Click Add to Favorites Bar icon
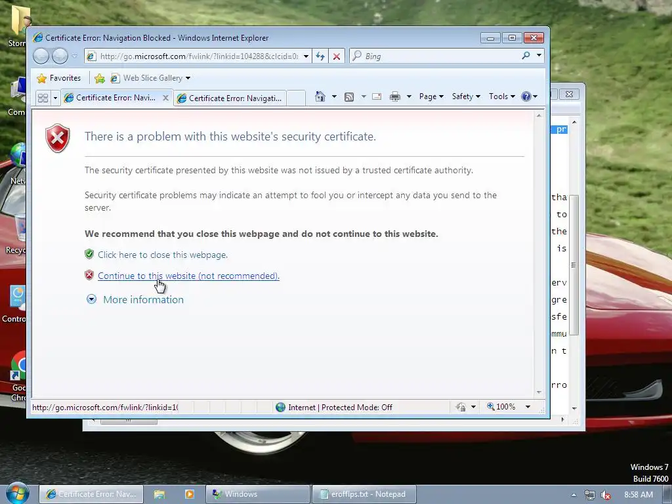Screen dimensions: 672x504 [100, 78]
